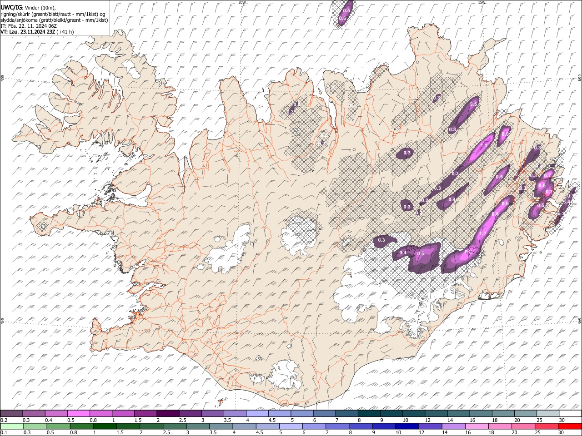This screenshot has height=436, width=582.
Task: Click bottom legend swatch between 10 and 12
Action: pyautogui.click(x=406, y=426)
